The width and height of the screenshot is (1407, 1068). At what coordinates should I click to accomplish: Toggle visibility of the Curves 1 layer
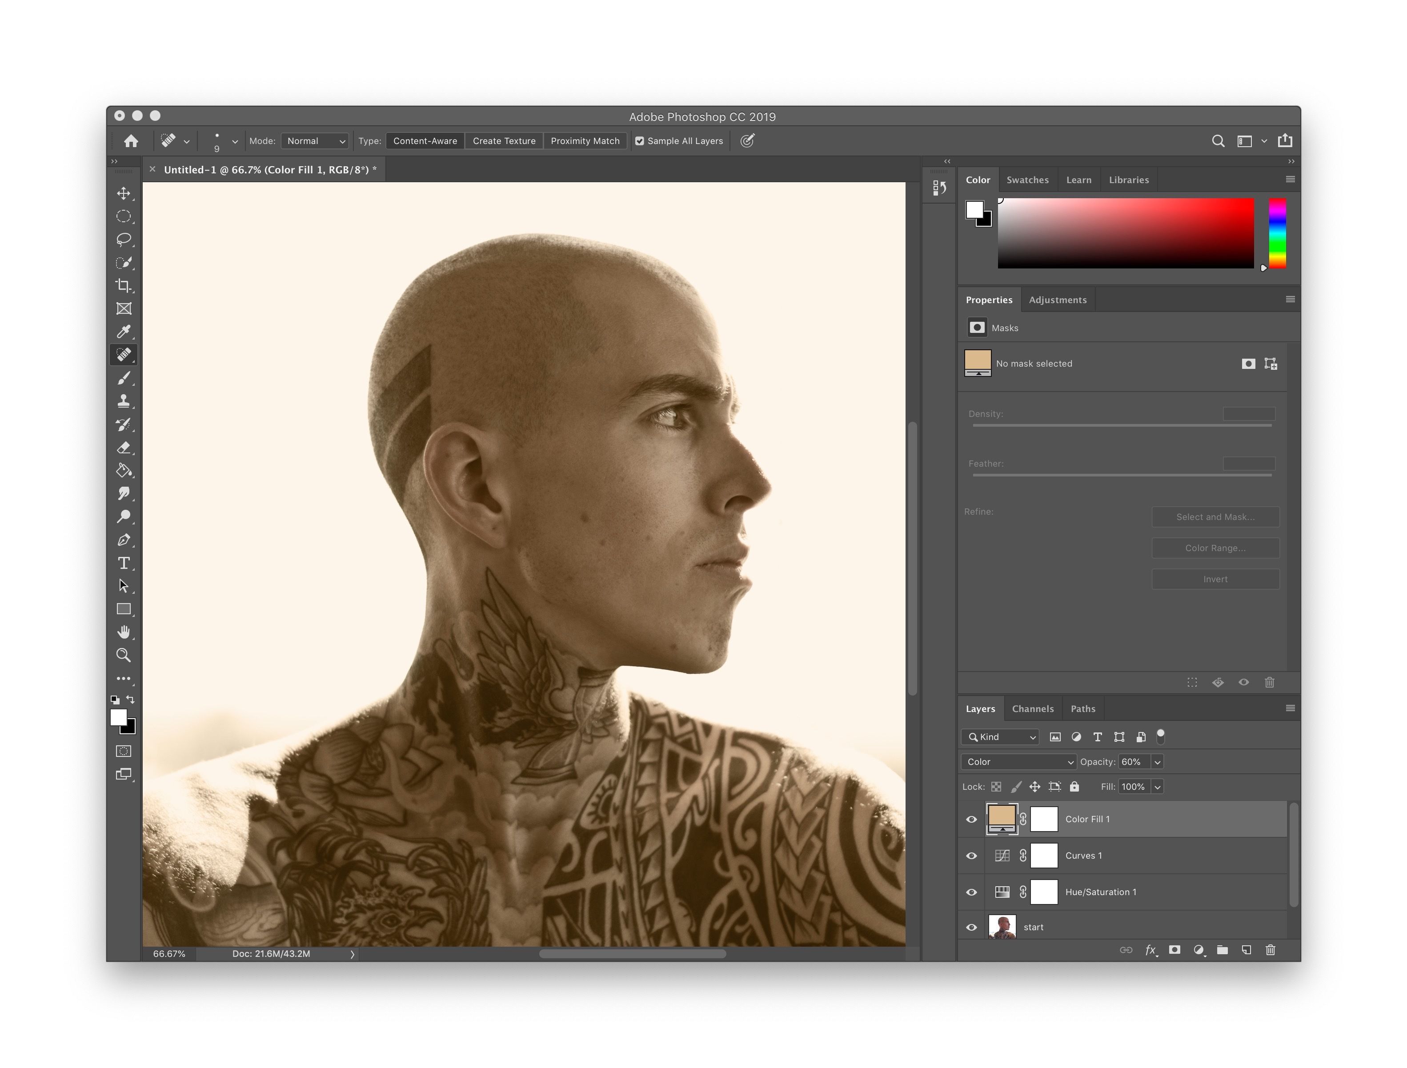tap(973, 855)
